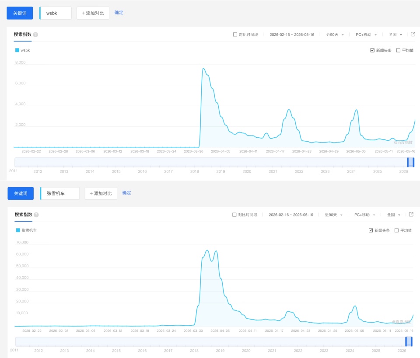Click the 张雪机车 keyword input field
The width and height of the screenshot is (420, 358).
pos(60,194)
